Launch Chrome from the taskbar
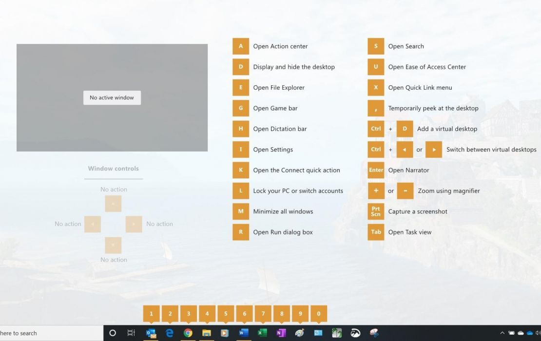Image resolution: width=541 pixels, height=341 pixels. click(188, 333)
